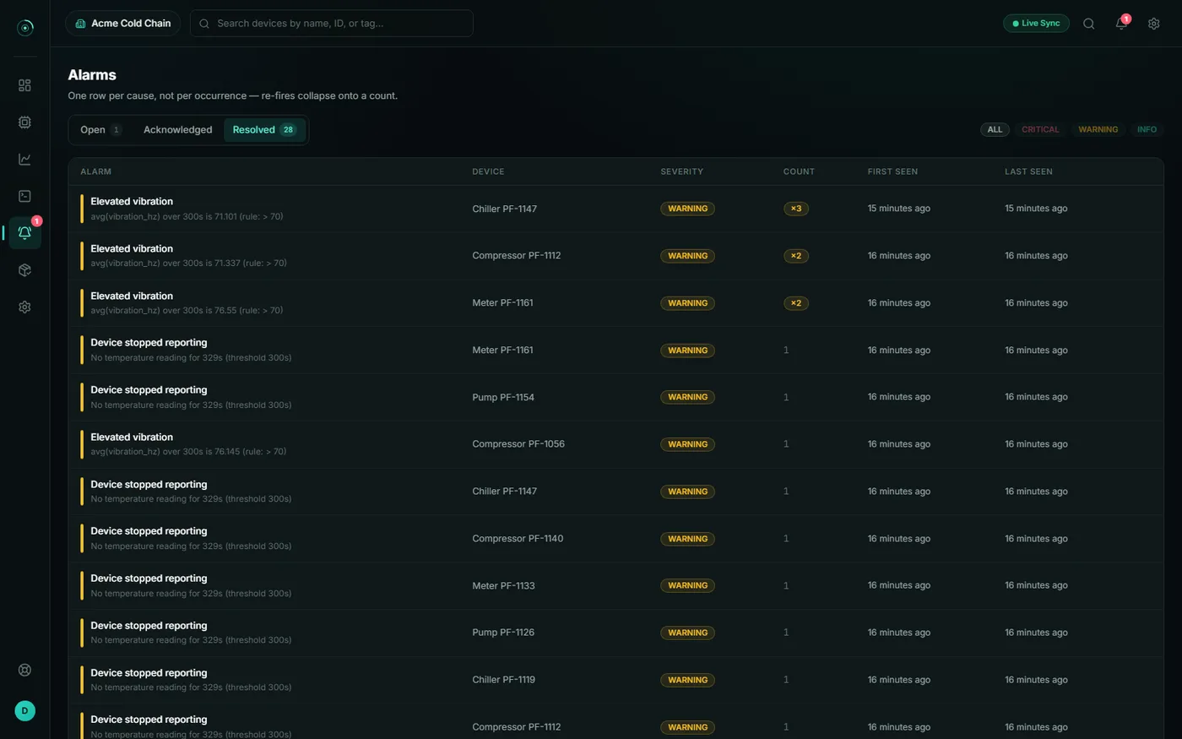
Task: Click Device stopped reporting for Pump PF-1126
Action: click(x=149, y=626)
